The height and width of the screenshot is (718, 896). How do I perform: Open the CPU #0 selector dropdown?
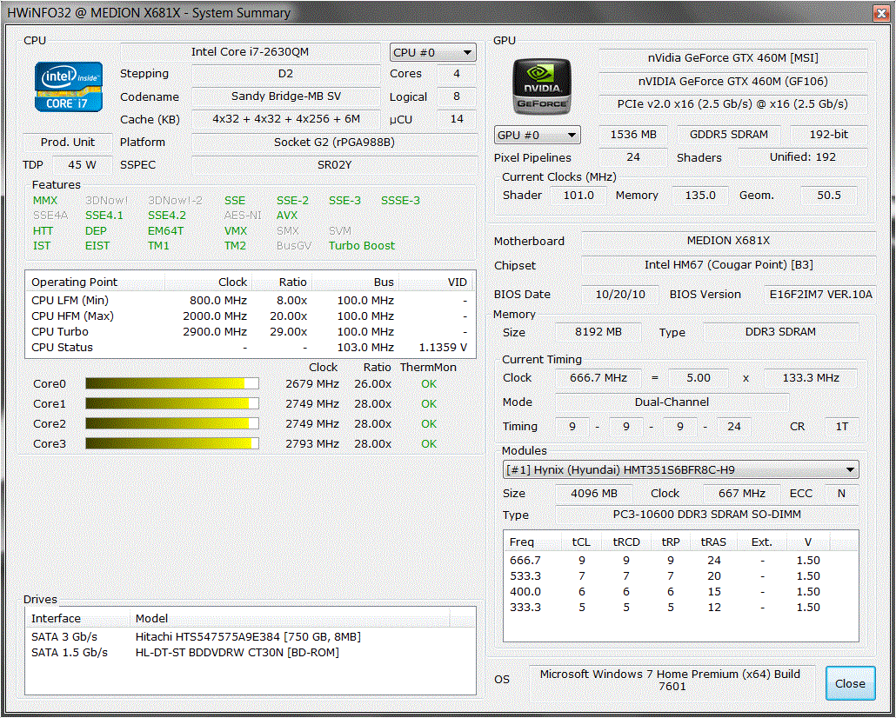coord(432,52)
